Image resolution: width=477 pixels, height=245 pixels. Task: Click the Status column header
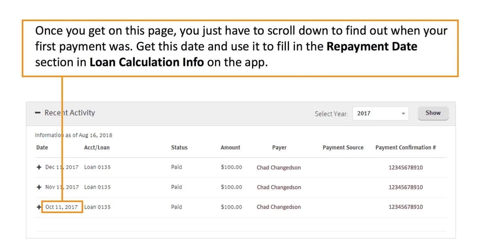(179, 147)
